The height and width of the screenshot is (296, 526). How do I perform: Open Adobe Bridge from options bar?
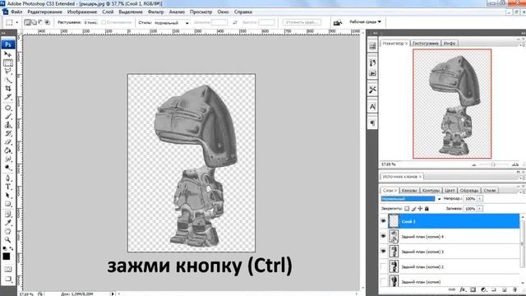pyautogui.click(x=338, y=22)
